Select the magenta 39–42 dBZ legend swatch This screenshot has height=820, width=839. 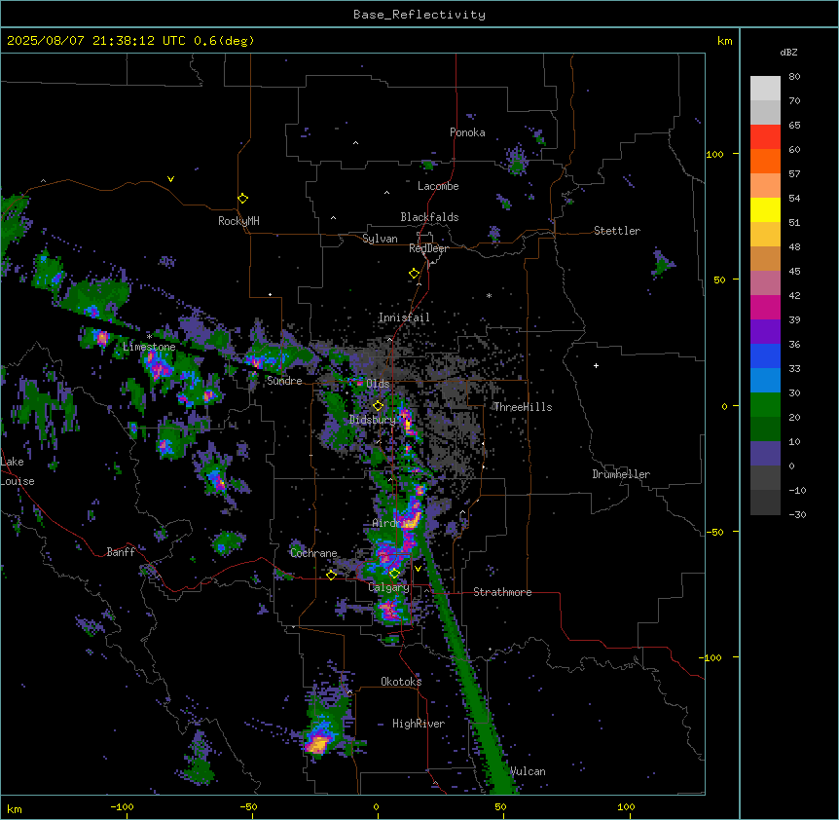pyautogui.click(x=765, y=307)
